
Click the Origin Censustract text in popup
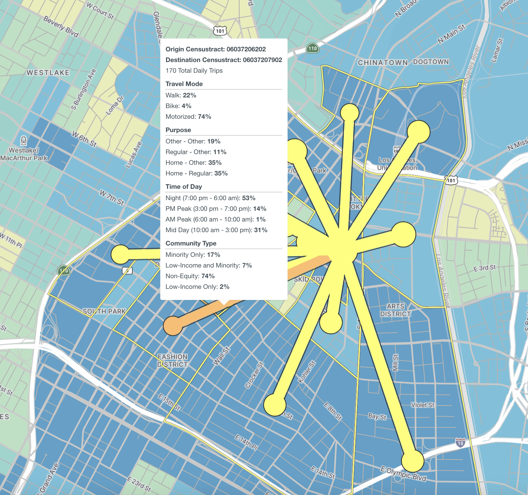pos(215,49)
